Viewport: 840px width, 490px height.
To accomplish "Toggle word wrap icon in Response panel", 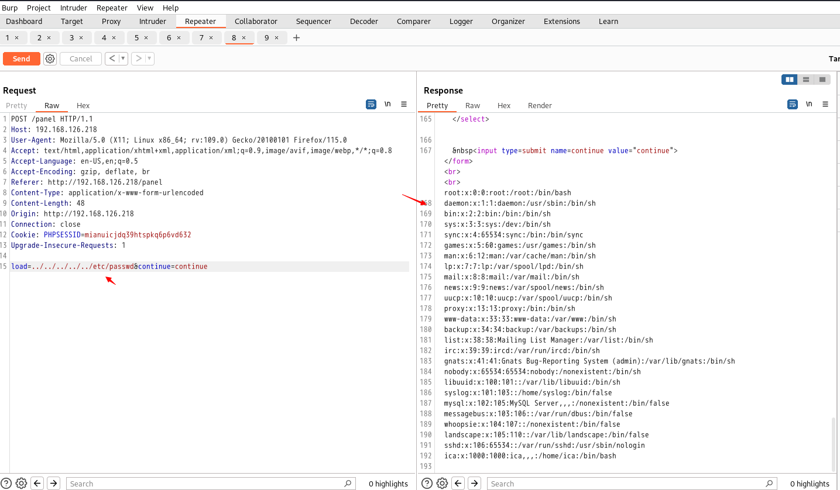I will pos(793,104).
